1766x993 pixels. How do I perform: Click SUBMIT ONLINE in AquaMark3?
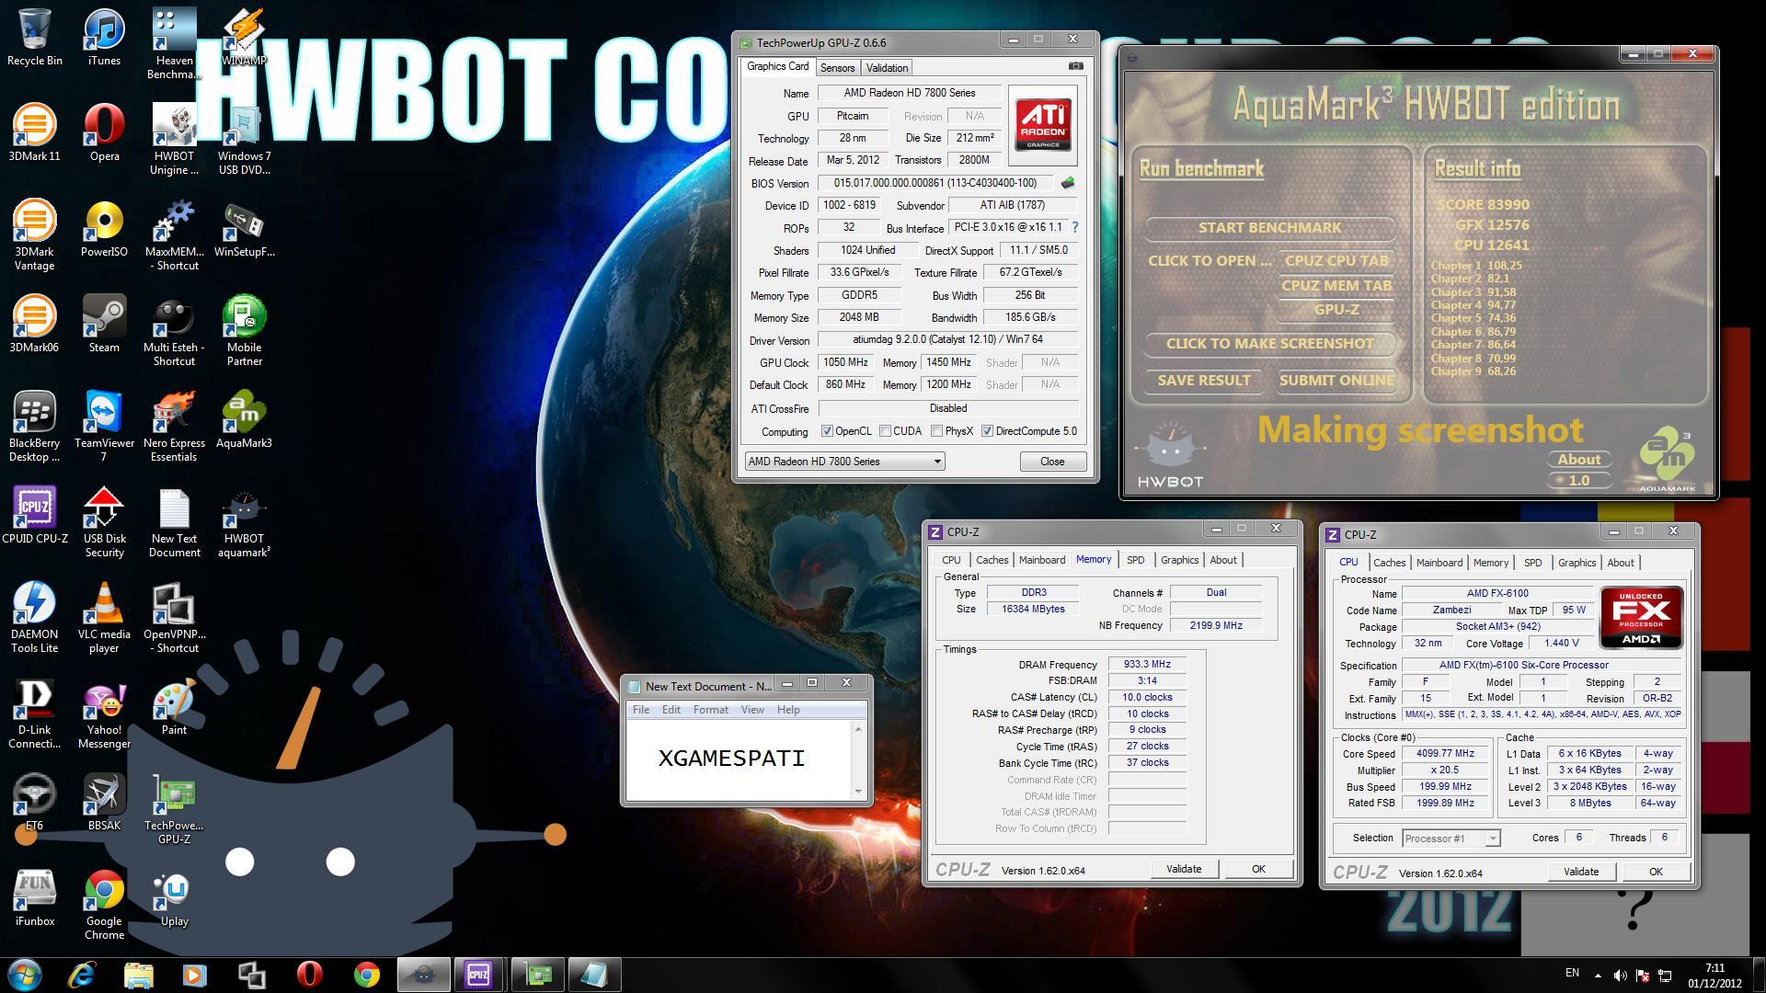(1336, 381)
